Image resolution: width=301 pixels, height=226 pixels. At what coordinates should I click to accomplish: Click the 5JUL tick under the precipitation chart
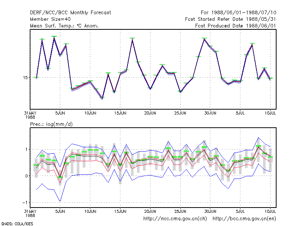[240, 211]
